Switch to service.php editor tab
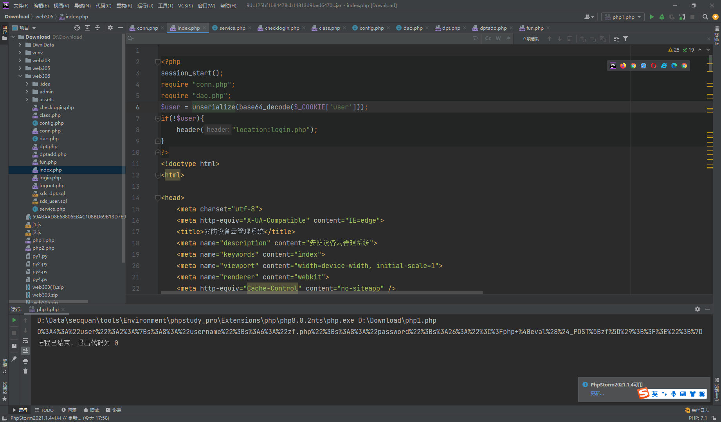The image size is (721, 422). pos(232,28)
